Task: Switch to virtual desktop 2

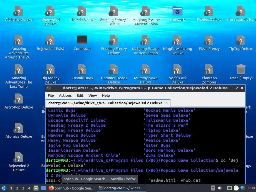Action: [17, 188]
